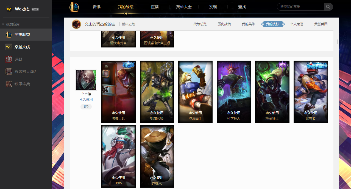Viewport: 351px width, 189px height.
Task: Click the League of Legends logo icon
Action: click(74, 7)
